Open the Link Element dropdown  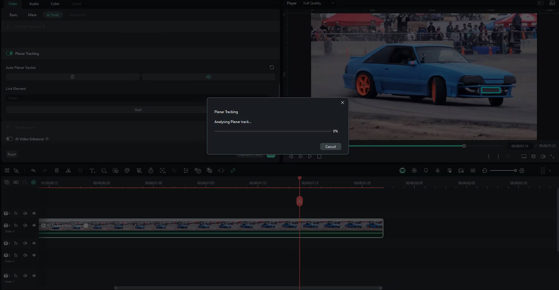pyautogui.click(x=138, y=98)
